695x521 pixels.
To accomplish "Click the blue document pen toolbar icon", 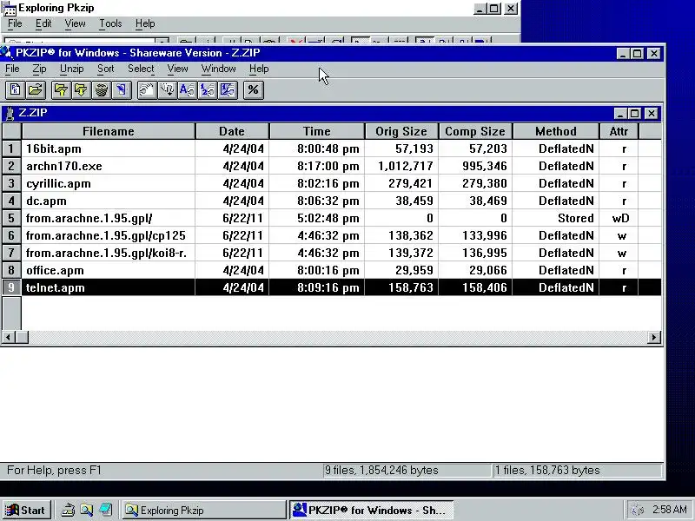I will coord(121,90).
